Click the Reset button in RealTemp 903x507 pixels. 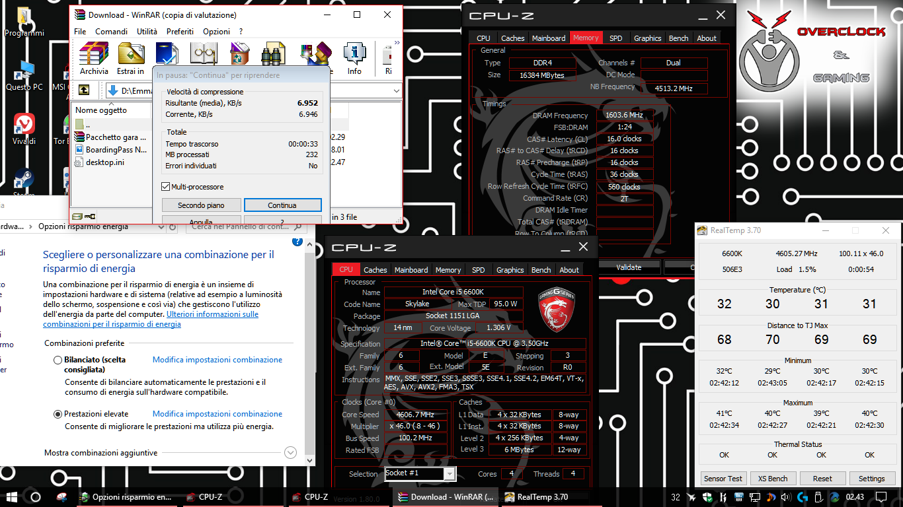point(822,479)
